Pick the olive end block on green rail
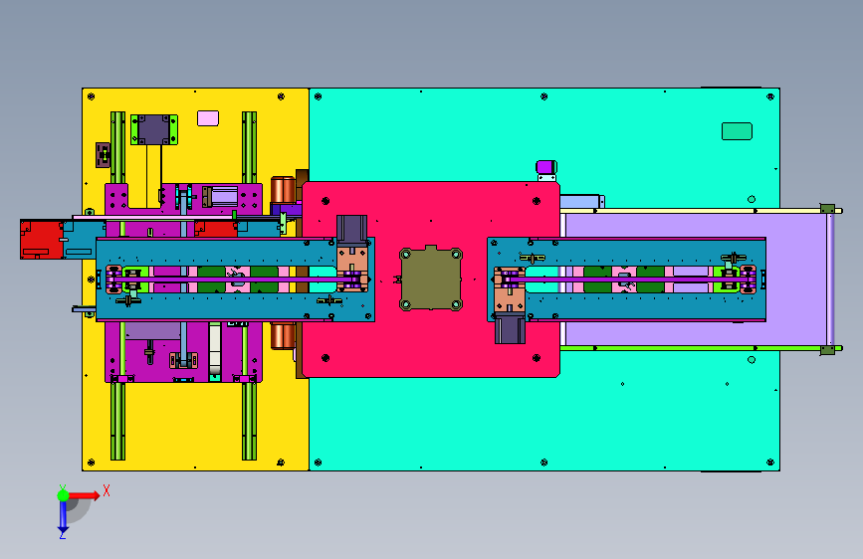863x559 pixels. (x=827, y=350)
